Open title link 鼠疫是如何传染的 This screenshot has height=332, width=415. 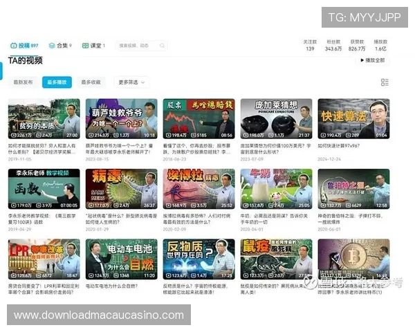273,289
